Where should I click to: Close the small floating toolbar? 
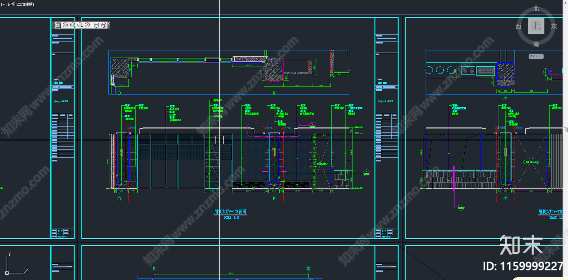tap(109, 23)
